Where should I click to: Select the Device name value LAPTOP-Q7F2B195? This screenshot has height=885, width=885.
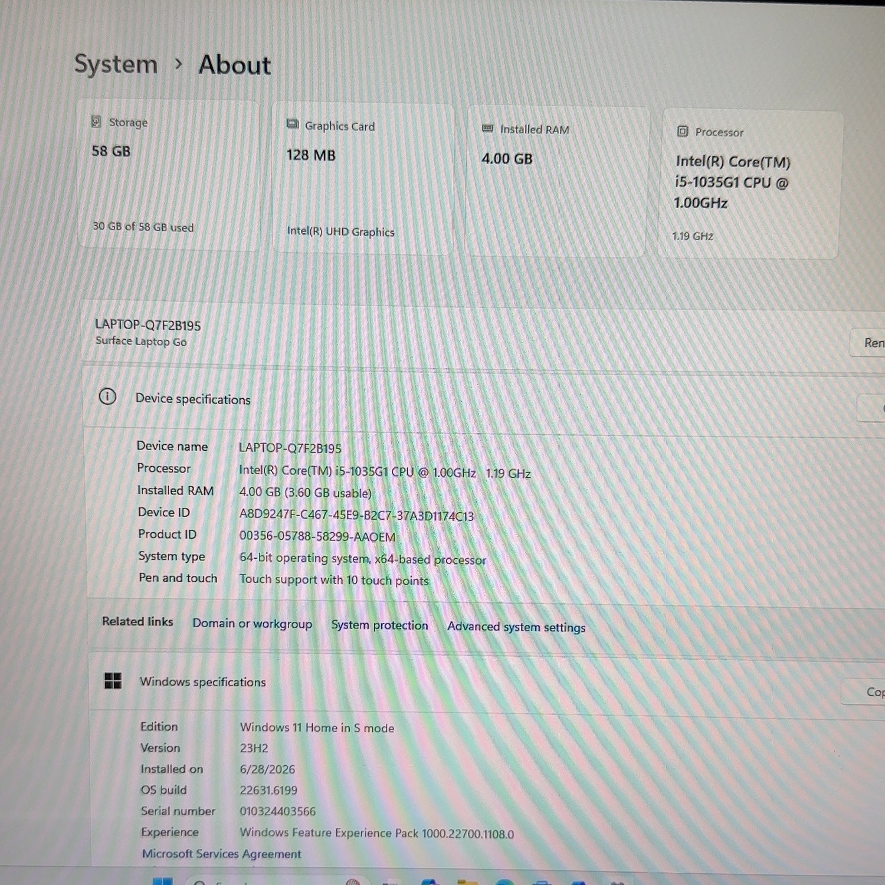290,448
